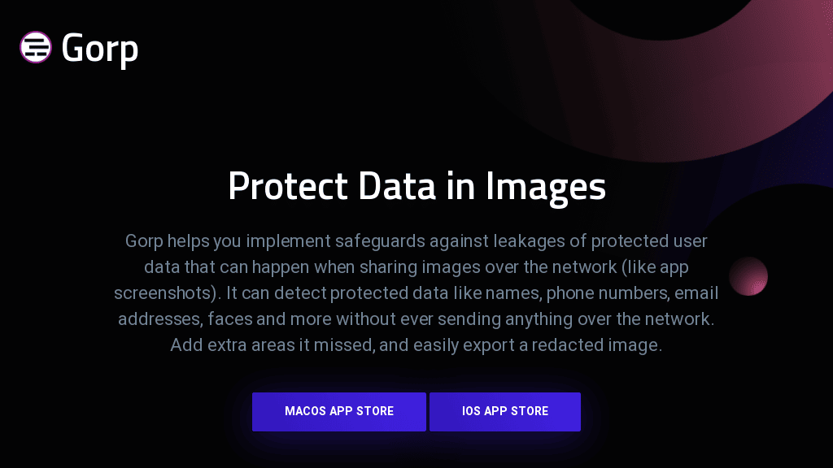The width and height of the screenshot is (833, 468).
Task: Click the small pink sphere on the right
Action: (x=748, y=276)
